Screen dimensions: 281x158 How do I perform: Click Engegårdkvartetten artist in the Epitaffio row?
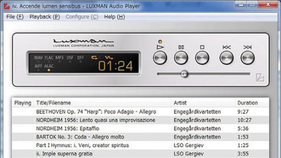(x=197, y=128)
